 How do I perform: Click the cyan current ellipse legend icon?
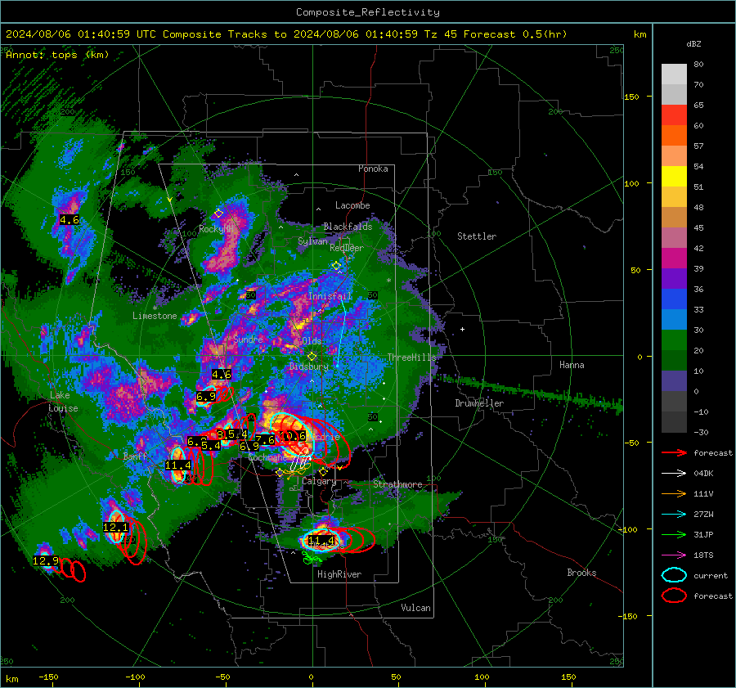(x=674, y=575)
